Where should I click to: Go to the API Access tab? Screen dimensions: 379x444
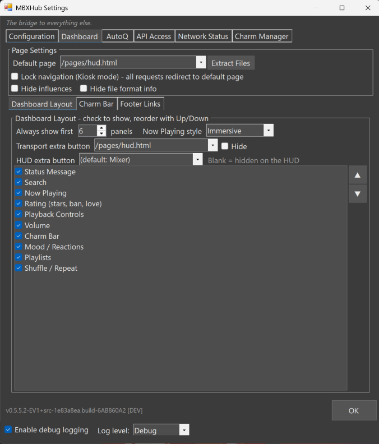pos(154,36)
